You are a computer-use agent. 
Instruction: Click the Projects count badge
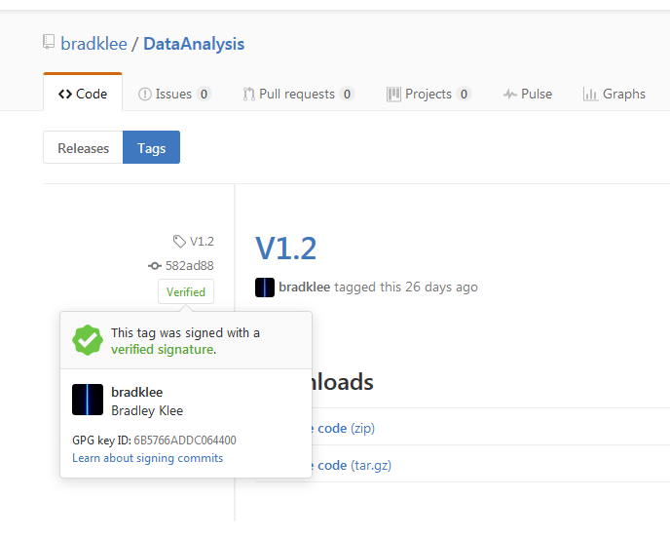coord(464,95)
